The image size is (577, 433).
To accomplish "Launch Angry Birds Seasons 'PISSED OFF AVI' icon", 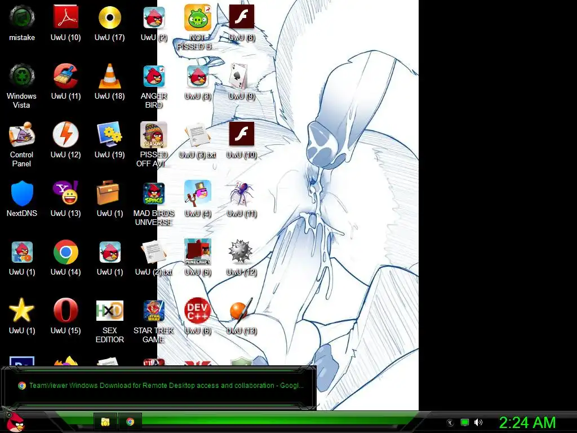I will pos(154,144).
